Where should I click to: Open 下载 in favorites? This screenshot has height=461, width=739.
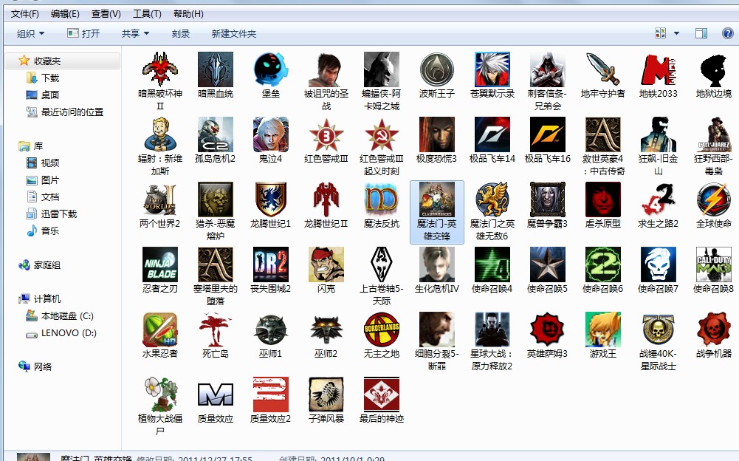coord(50,78)
